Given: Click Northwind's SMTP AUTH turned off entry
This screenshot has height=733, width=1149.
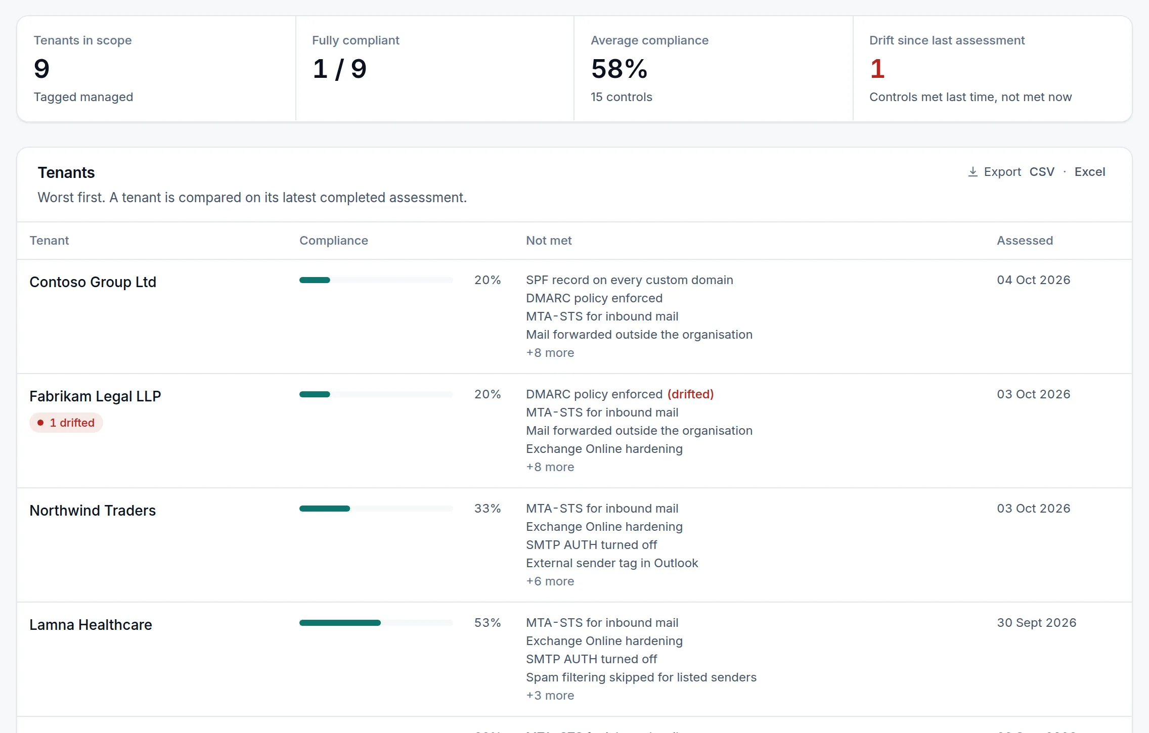Looking at the screenshot, I should 591,545.
